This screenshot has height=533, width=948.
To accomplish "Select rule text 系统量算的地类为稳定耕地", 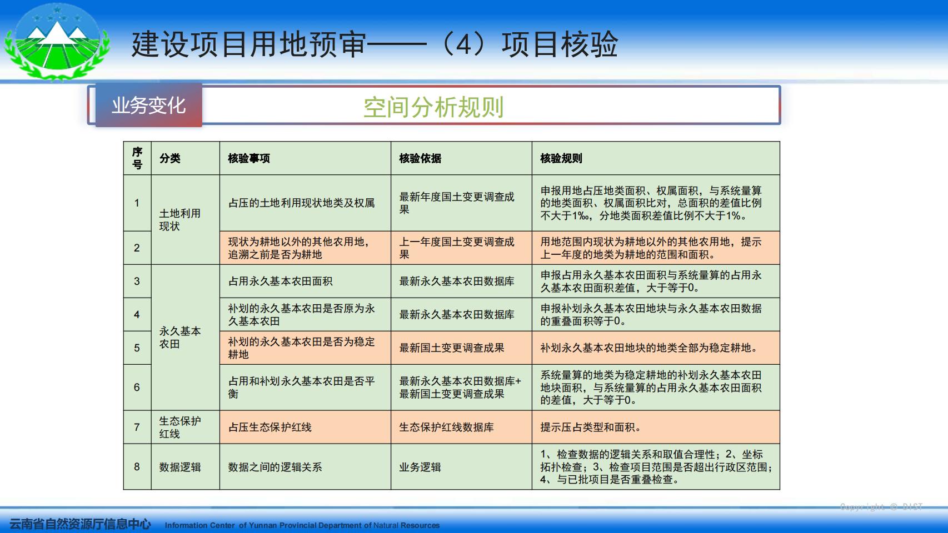I will click(x=656, y=388).
